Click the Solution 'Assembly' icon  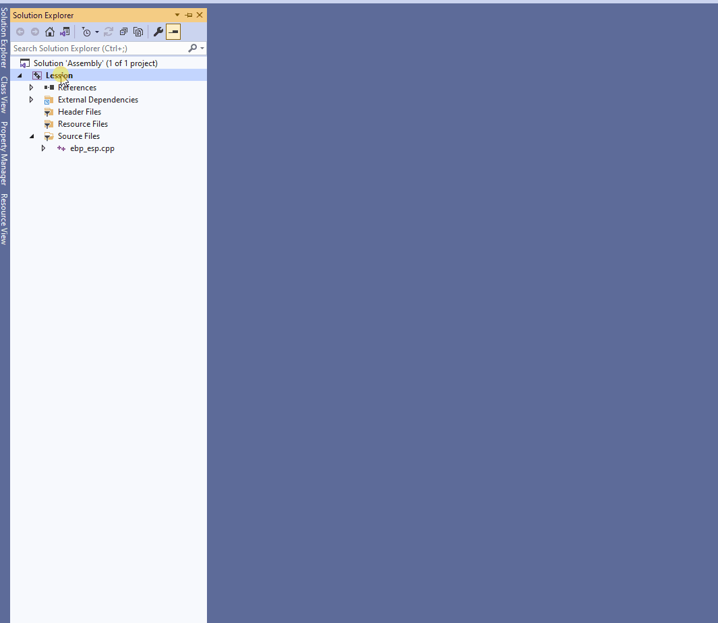(x=25, y=63)
